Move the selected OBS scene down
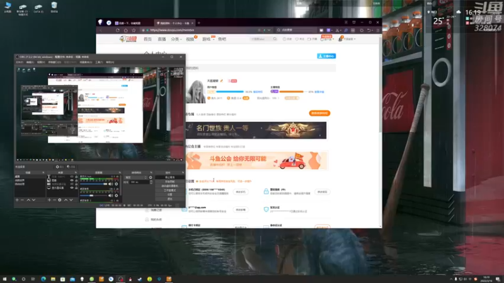 (33, 200)
